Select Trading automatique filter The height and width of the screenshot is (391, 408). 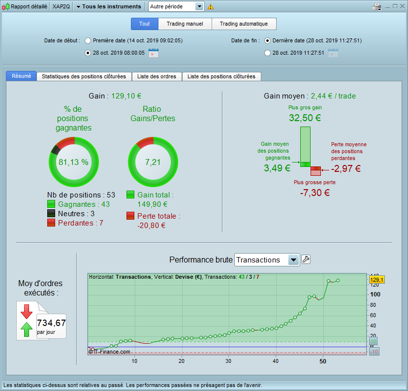(x=244, y=24)
